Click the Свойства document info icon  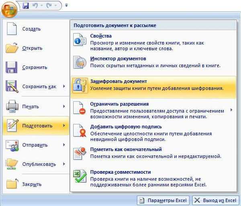(80, 39)
